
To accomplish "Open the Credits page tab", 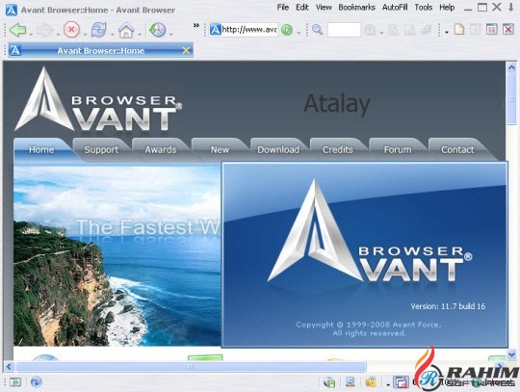I will tap(338, 150).
